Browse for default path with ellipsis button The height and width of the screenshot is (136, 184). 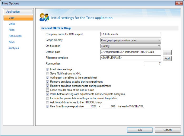167,53
